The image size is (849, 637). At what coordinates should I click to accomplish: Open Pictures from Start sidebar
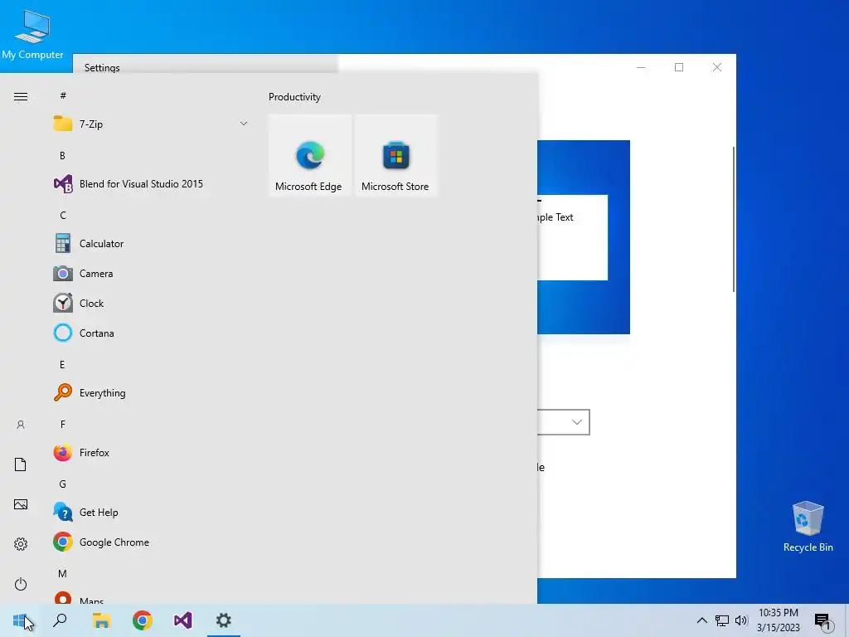click(x=21, y=504)
